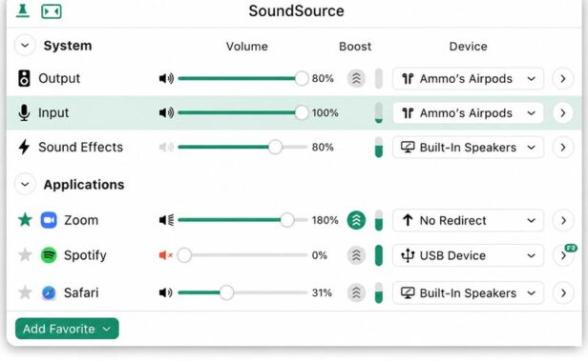
Task: Click the Zoom level meter
Action: point(379,220)
